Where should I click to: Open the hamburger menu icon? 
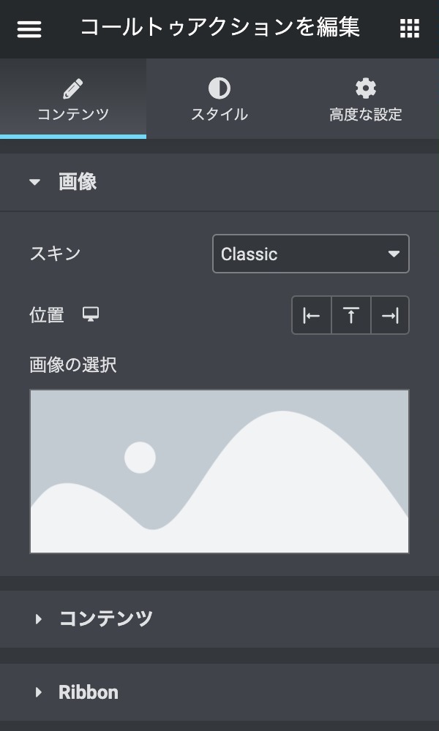[29, 29]
